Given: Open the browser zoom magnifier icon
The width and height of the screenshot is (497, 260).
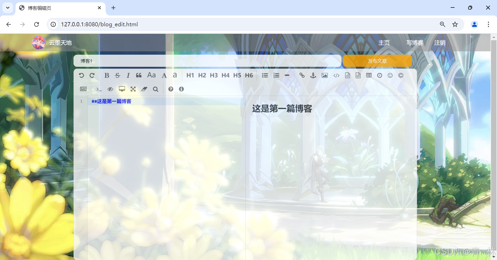Looking at the screenshot, I should (443, 24).
